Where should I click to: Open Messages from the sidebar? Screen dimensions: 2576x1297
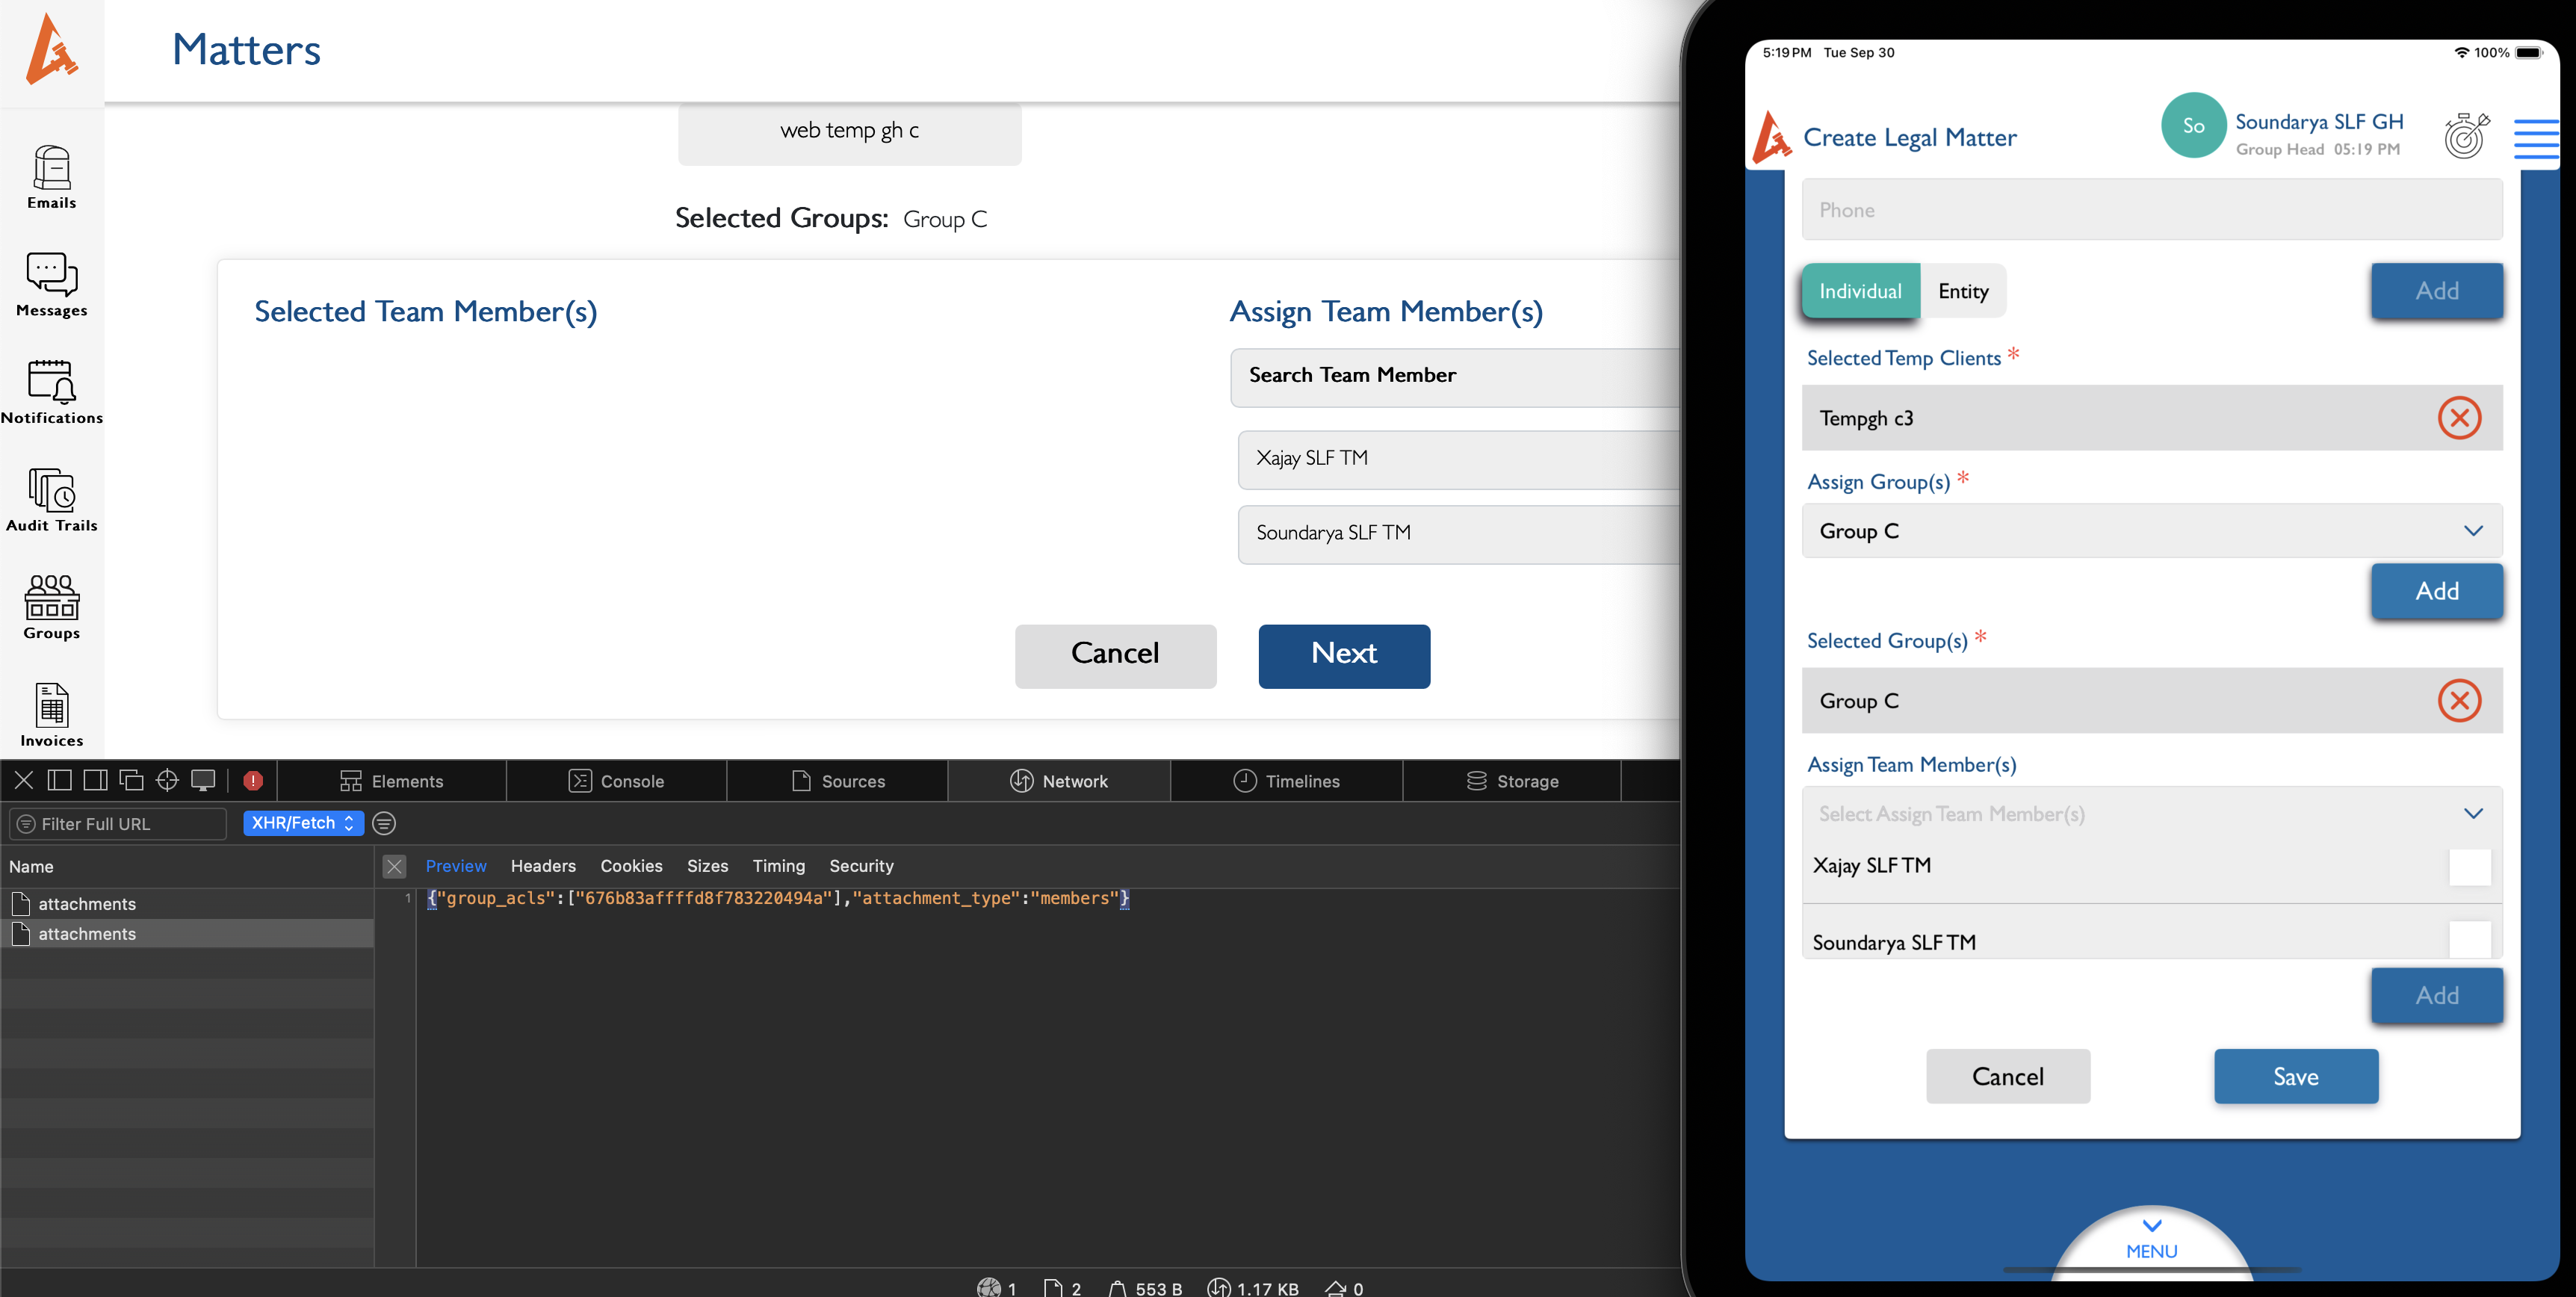[x=51, y=284]
